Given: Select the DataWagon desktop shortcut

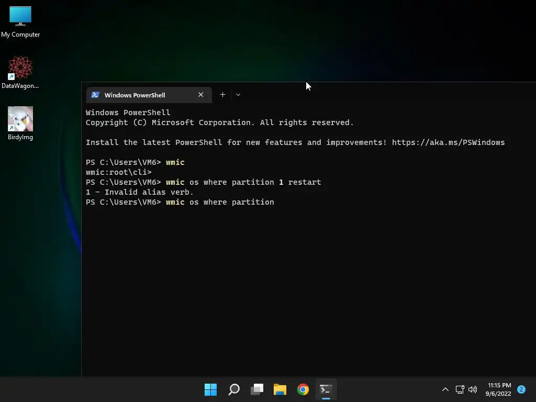Looking at the screenshot, I should point(20,72).
